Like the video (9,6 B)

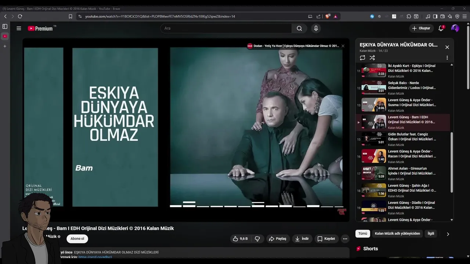[241, 239]
